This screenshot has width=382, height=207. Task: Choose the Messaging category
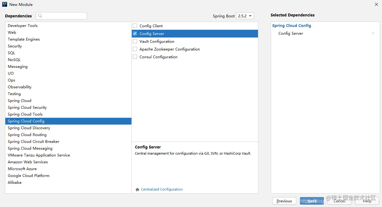pyautogui.click(x=68, y=67)
